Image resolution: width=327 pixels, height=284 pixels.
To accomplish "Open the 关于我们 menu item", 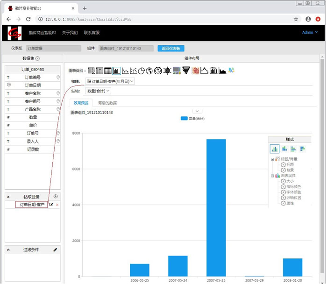I will tap(69, 33).
